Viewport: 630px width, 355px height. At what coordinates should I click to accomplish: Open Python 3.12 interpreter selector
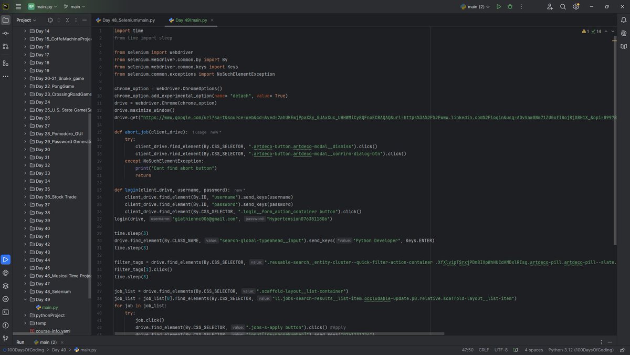pos(581,350)
